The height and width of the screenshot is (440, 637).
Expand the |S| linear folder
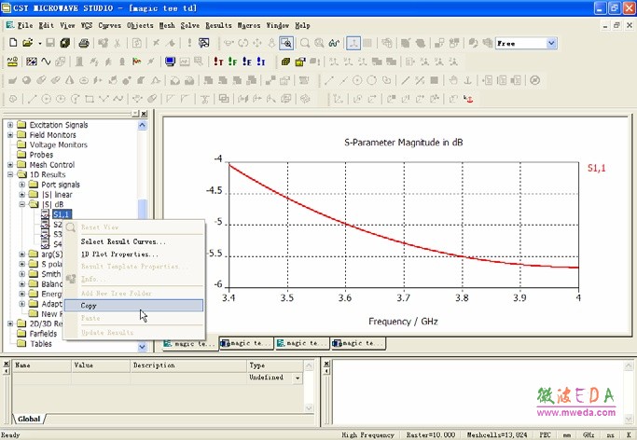pos(21,194)
